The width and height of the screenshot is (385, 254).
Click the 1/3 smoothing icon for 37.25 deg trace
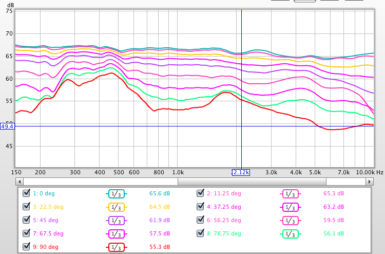point(290,207)
